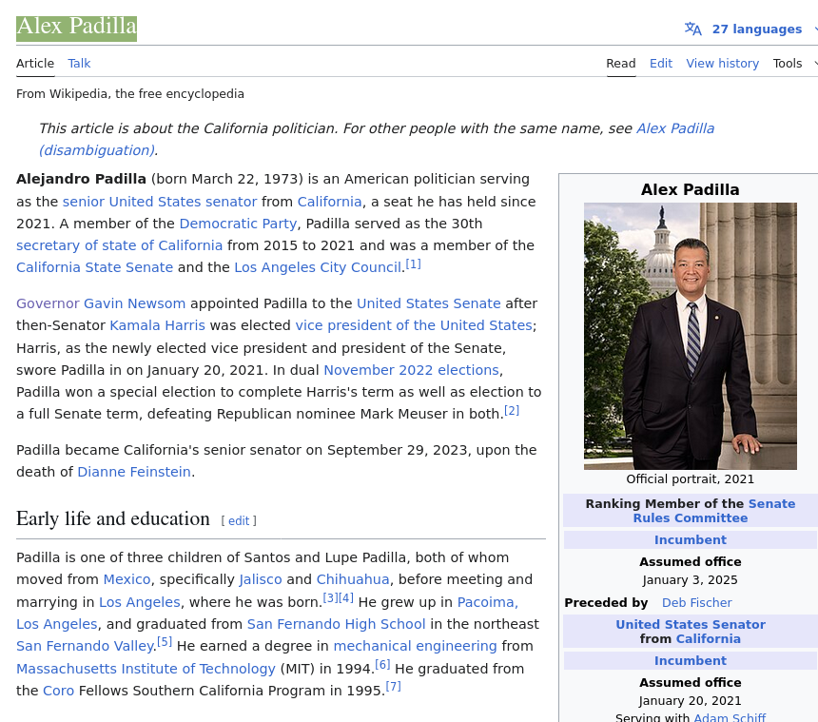The image size is (818, 722).
Task: Open the Tools menu
Action: [x=788, y=63]
